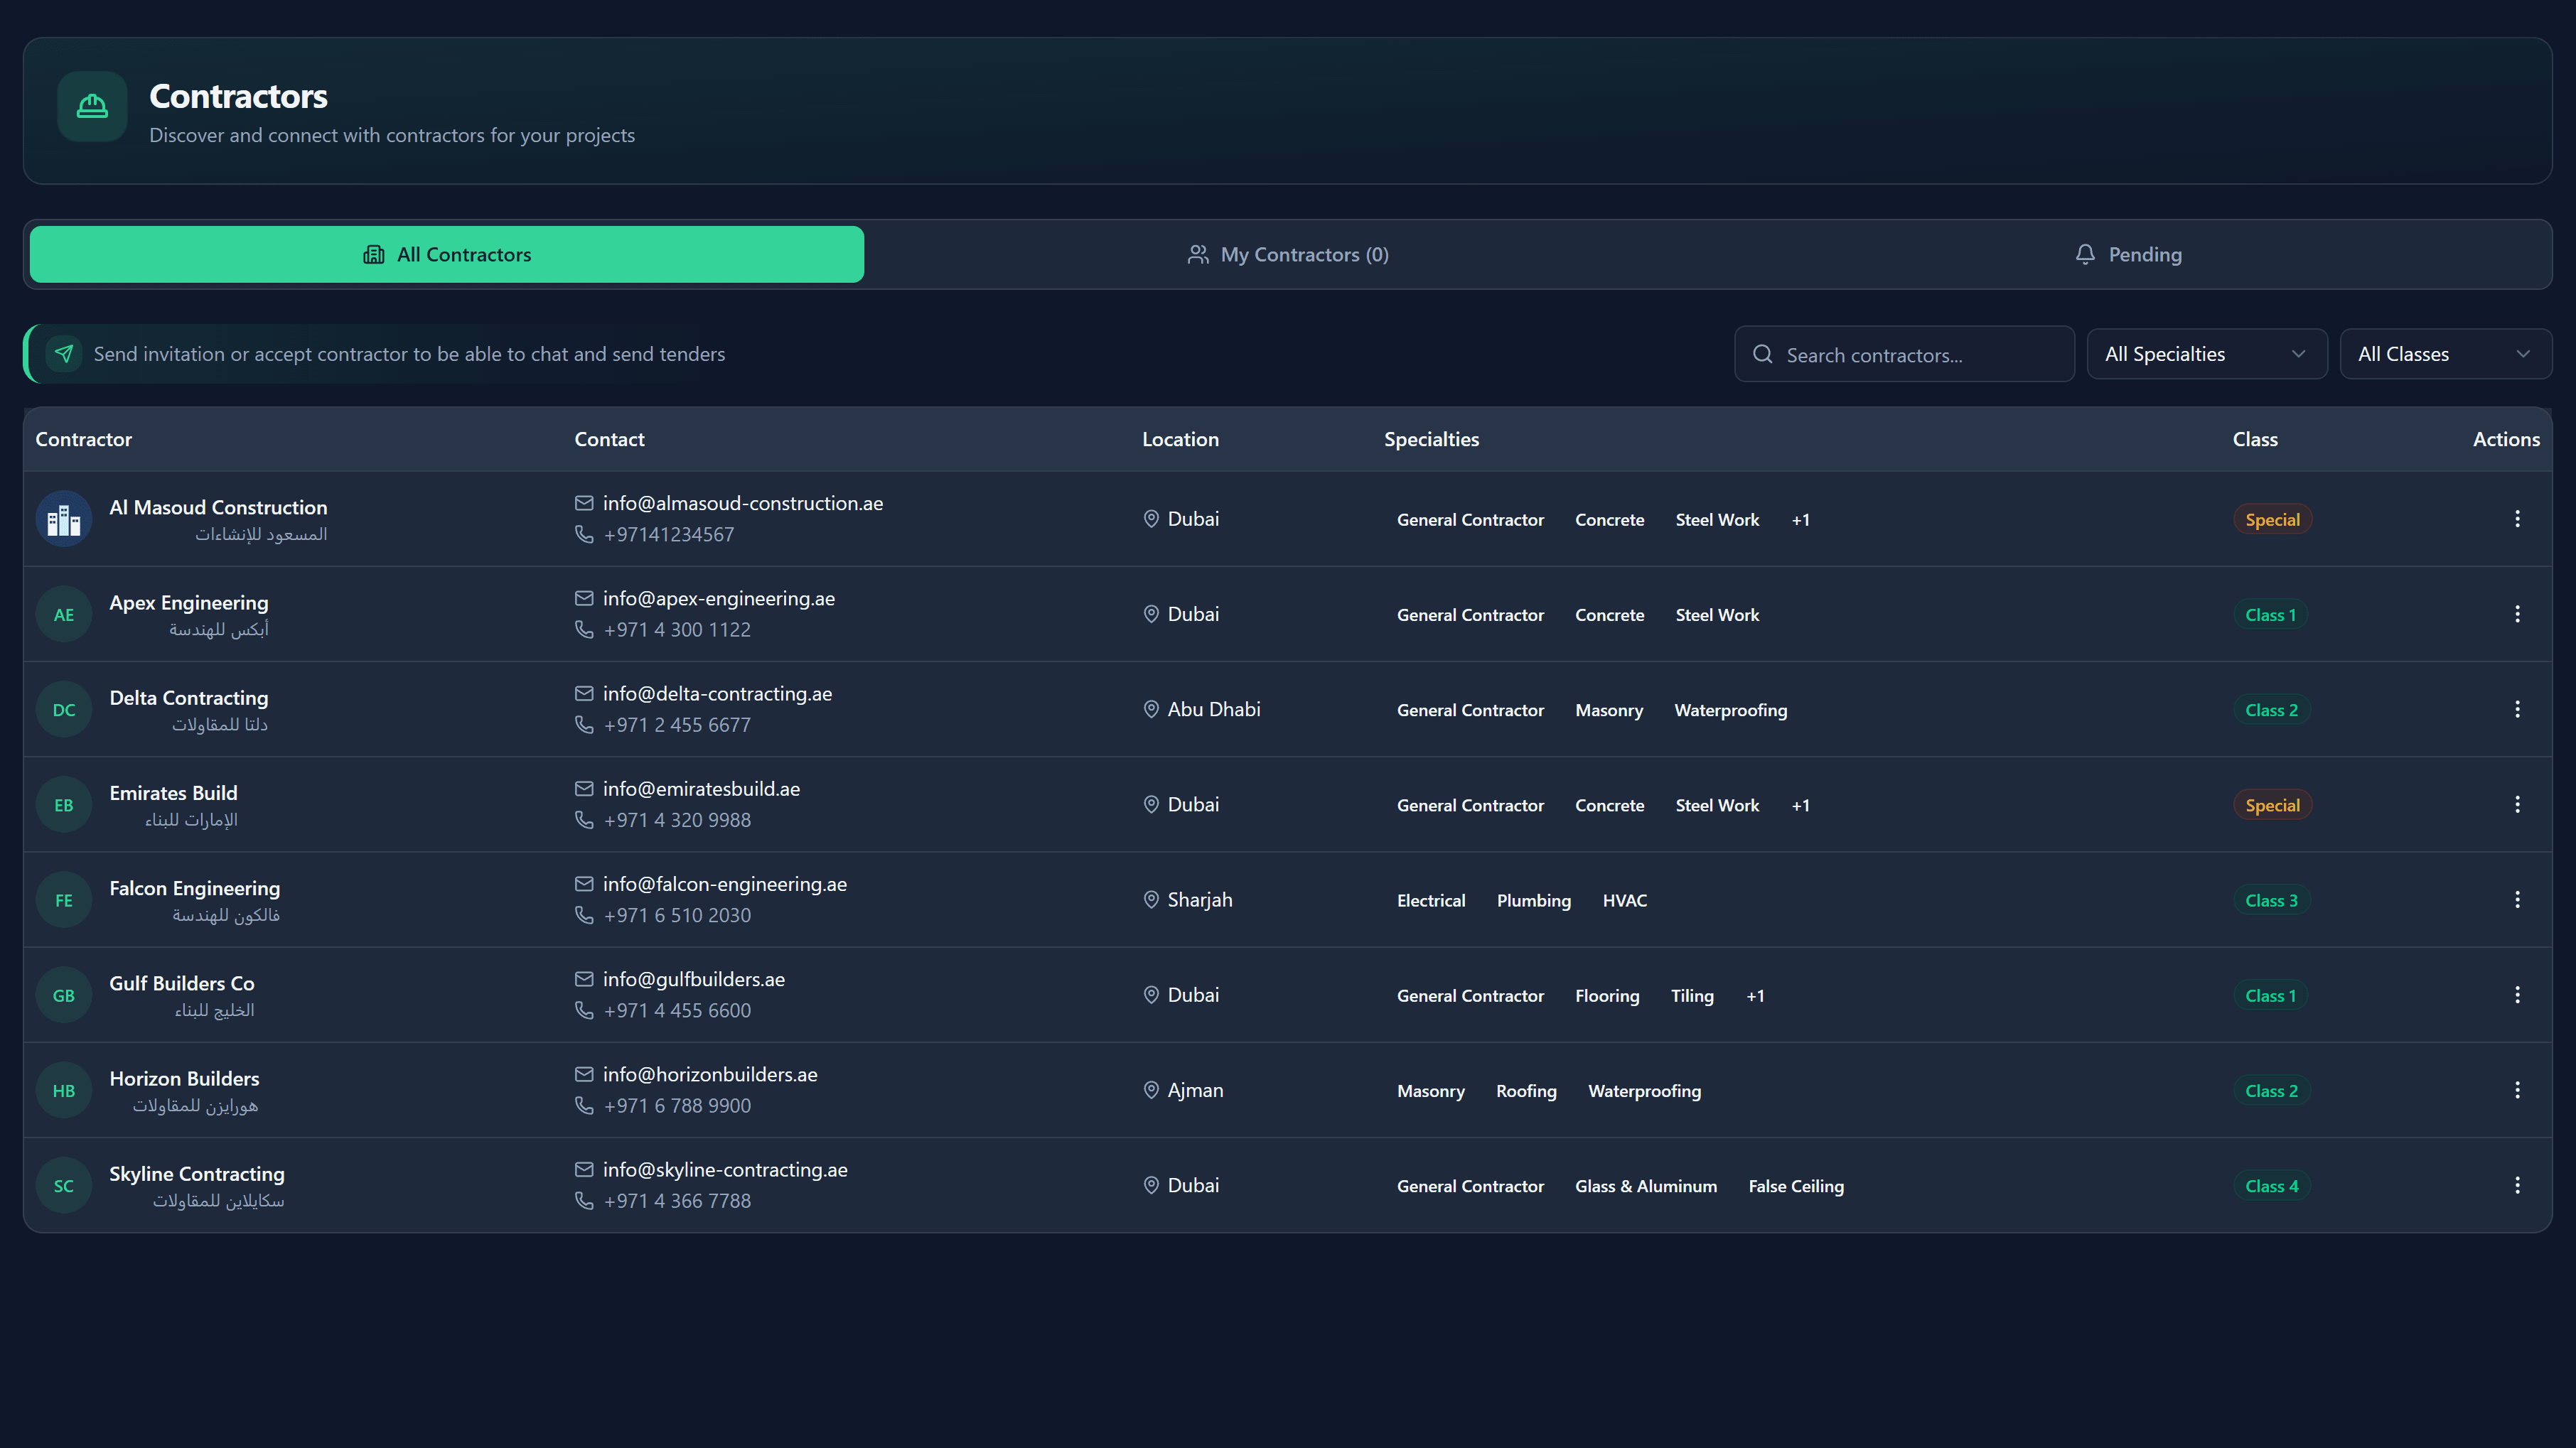This screenshot has width=2576, height=1448.
Task: Click email info@almasoud-construction.ae
Action: click(x=743, y=502)
